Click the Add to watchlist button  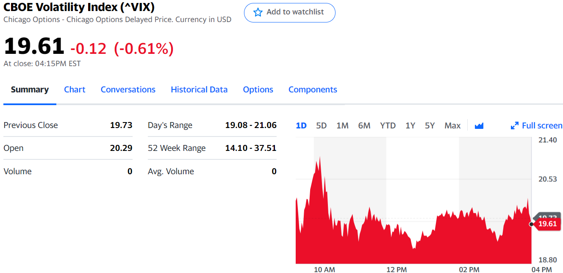click(x=290, y=12)
